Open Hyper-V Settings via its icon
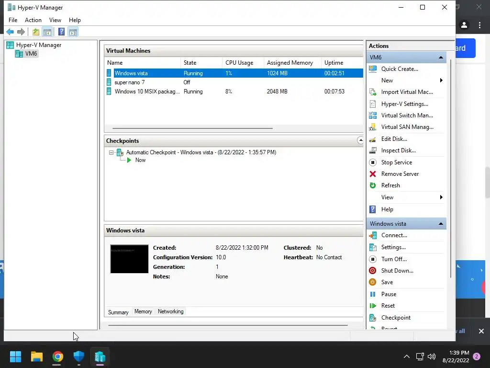 [x=373, y=104]
